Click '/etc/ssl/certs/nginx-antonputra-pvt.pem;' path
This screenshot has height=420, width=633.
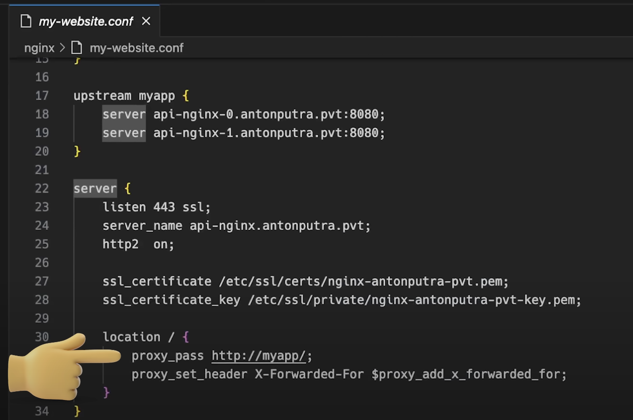[x=363, y=281]
